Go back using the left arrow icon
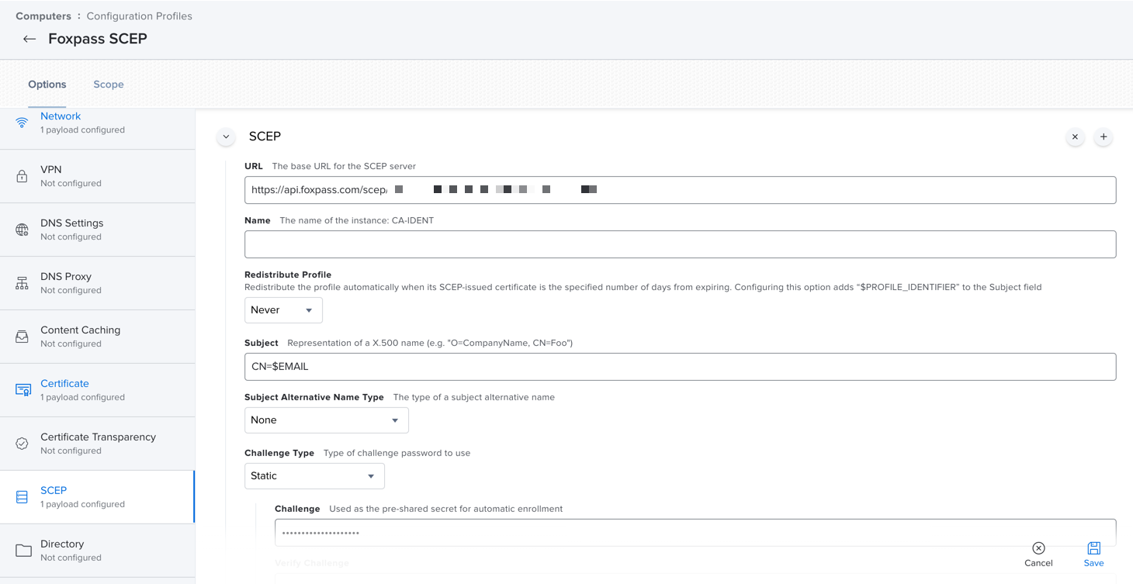Viewport: 1133px width, 584px height. tap(29, 39)
